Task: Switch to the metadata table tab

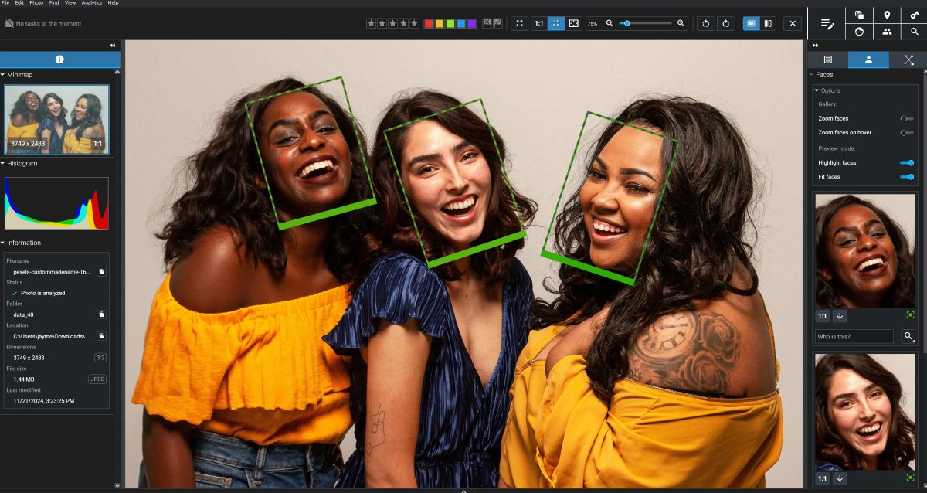Action: pyautogui.click(x=829, y=59)
